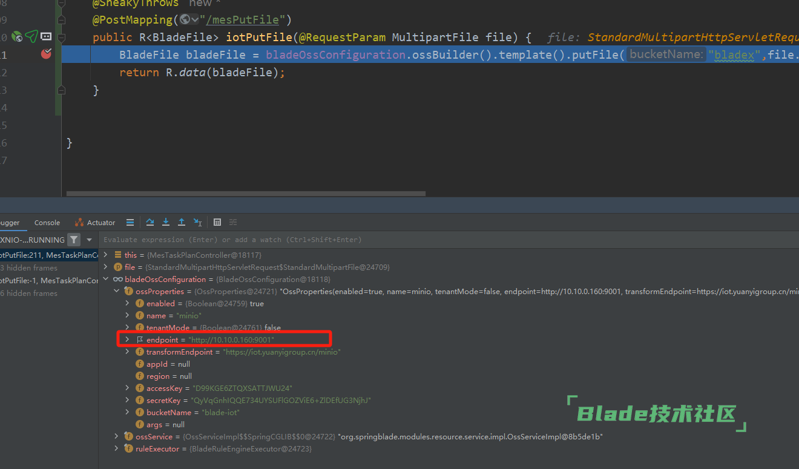Collapse the bladeOssConfiguration variable node
This screenshot has height=469, width=799.
coord(106,279)
